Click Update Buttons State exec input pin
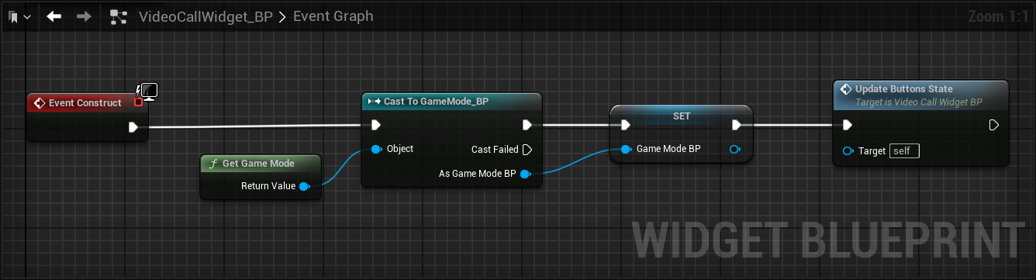1036x280 pixels. pyautogui.click(x=848, y=125)
